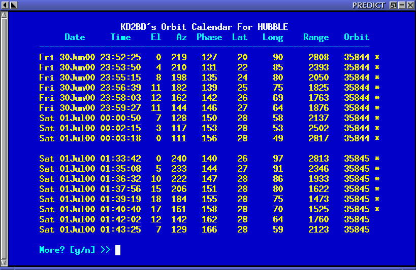Viewport: 416px width, 270px height.
Task: Click the PREDICT title text
Action: (x=369, y=5)
